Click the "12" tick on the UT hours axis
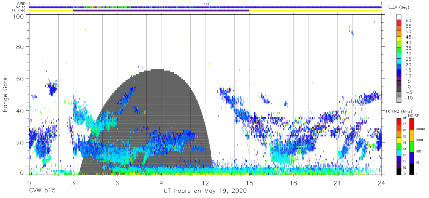Screen dimensions: 429x198 click(205, 183)
